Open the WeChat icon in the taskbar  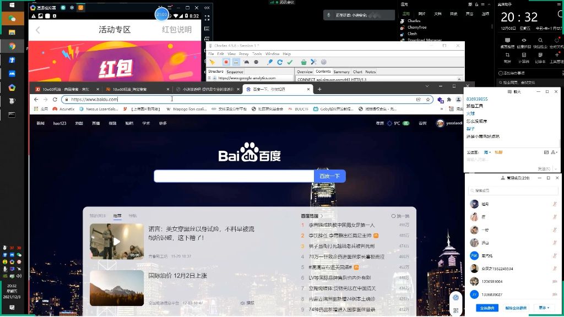tap(12, 18)
